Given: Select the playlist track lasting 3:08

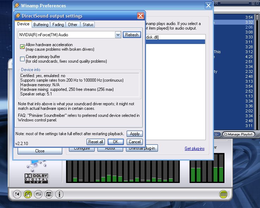Looking at the screenshot, I should [x=234, y=32].
